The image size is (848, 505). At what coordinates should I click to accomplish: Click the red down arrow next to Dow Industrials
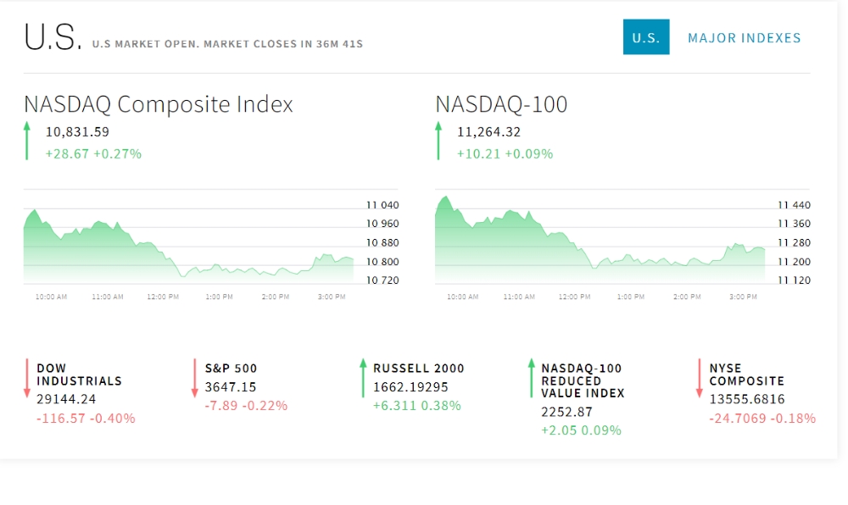pos(26,378)
